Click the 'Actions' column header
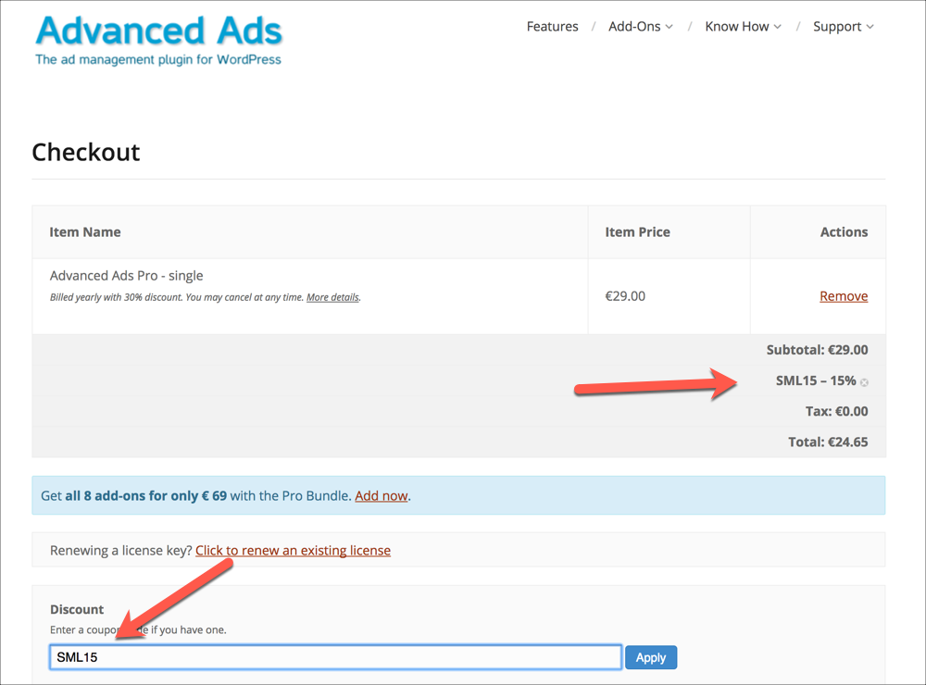 click(844, 232)
